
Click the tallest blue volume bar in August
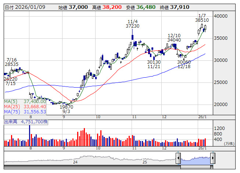click(x=29, y=135)
